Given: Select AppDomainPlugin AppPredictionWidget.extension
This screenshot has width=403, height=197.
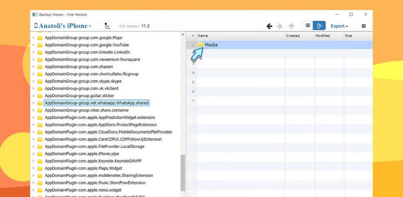Looking at the screenshot, I should click(100, 117).
